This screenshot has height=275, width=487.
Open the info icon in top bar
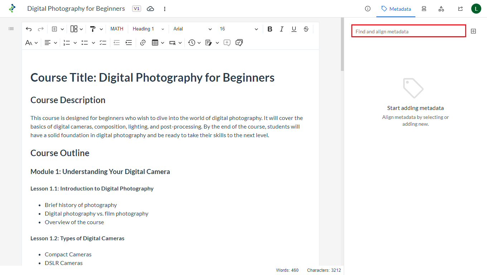tap(367, 9)
